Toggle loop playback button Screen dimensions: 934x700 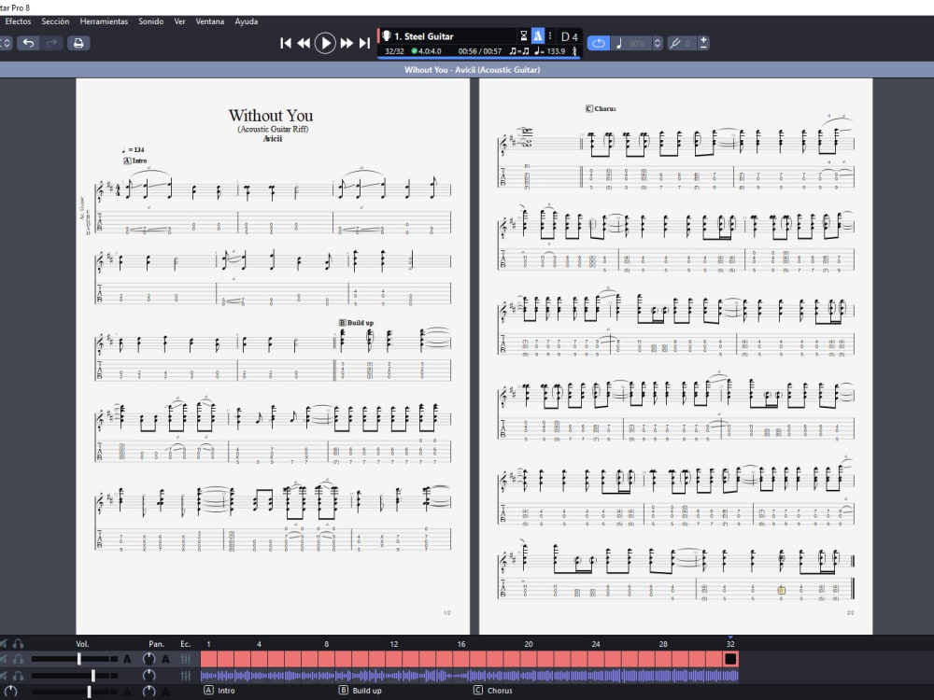pyautogui.click(x=599, y=43)
